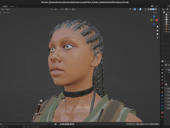Open the Tool properties tab
The image size is (170, 128).
[x=162, y=65]
